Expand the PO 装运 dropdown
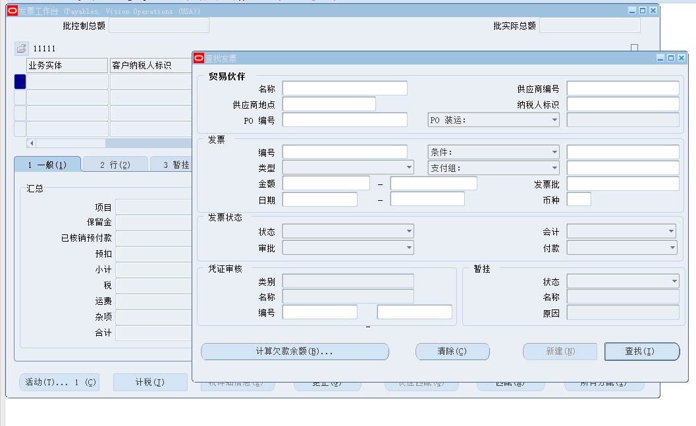 [554, 120]
